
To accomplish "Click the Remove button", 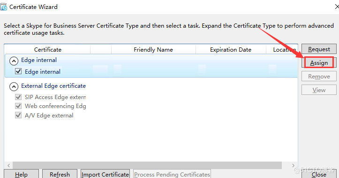I will click(x=319, y=77).
